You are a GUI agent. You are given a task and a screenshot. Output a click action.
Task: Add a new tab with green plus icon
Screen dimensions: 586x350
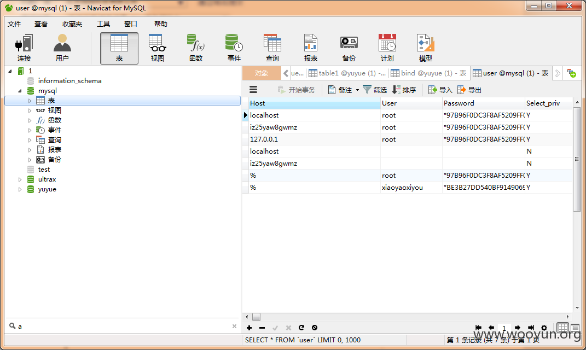point(571,73)
